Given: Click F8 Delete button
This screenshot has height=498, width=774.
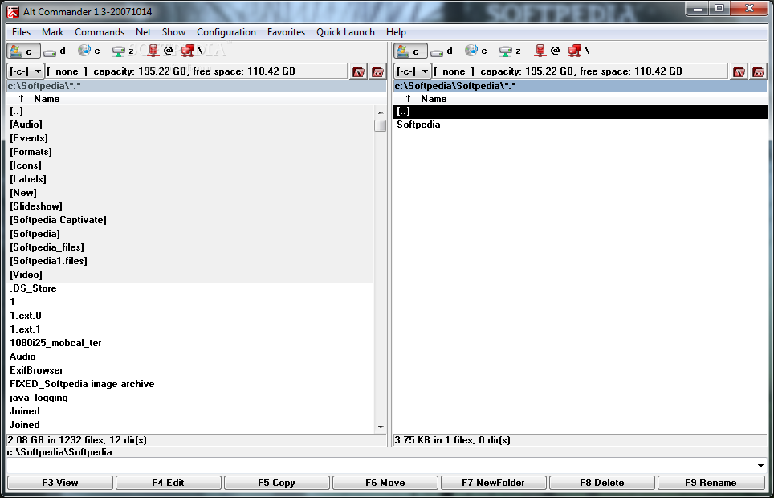Looking at the screenshot, I should click(601, 483).
